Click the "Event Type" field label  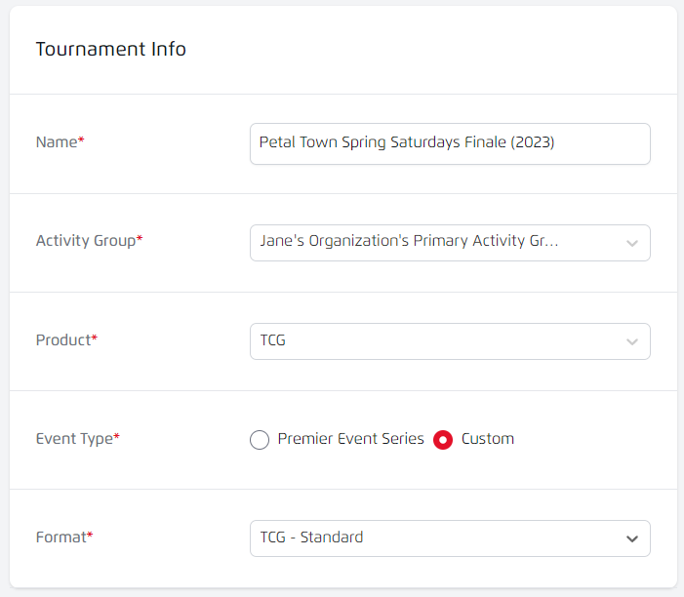click(x=74, y=439)
